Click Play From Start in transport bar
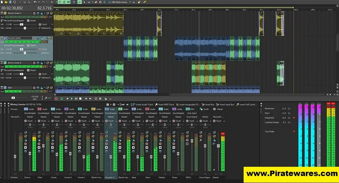Viewport: 339px width, 183px height. point(68,98)
